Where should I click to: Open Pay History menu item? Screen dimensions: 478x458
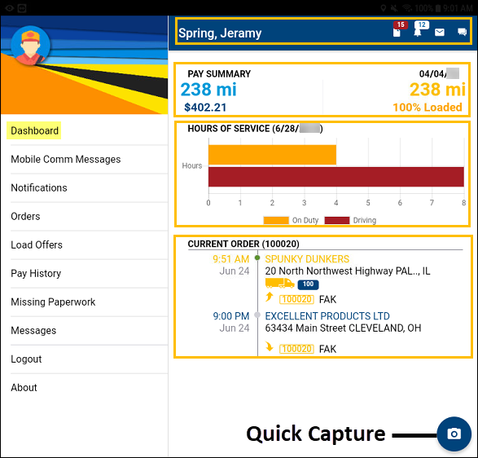[36, 273]
